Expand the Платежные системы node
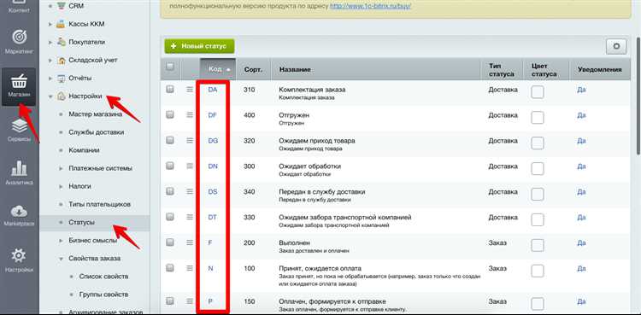The width and height of the screenshot is (641, 315). [61, 168]
